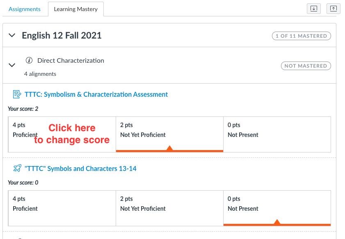Viewport: 345px width, 239px height.
Task: Click the orange triangle marker under Not Present
Action: coord(277,222)
